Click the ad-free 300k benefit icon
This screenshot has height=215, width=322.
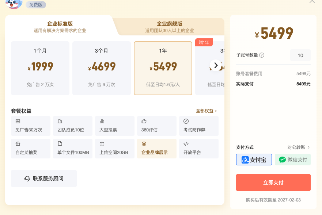coord(18,121)
